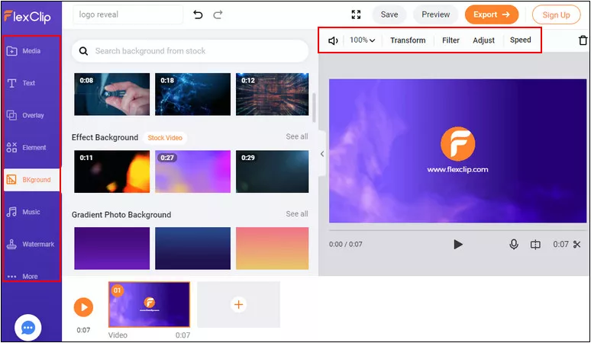Delete the clip with trash icon
The height and width of the screenshot is (343, 591).
[x=583, y=40]
